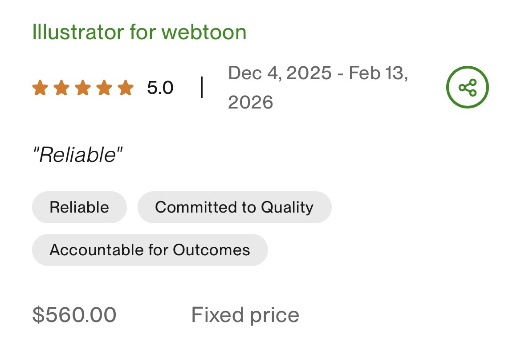The height and width of the screenshot is (354, 521).
Task: Select the "Reliable" gray tag chip
Action: click(x=79, y=207)
